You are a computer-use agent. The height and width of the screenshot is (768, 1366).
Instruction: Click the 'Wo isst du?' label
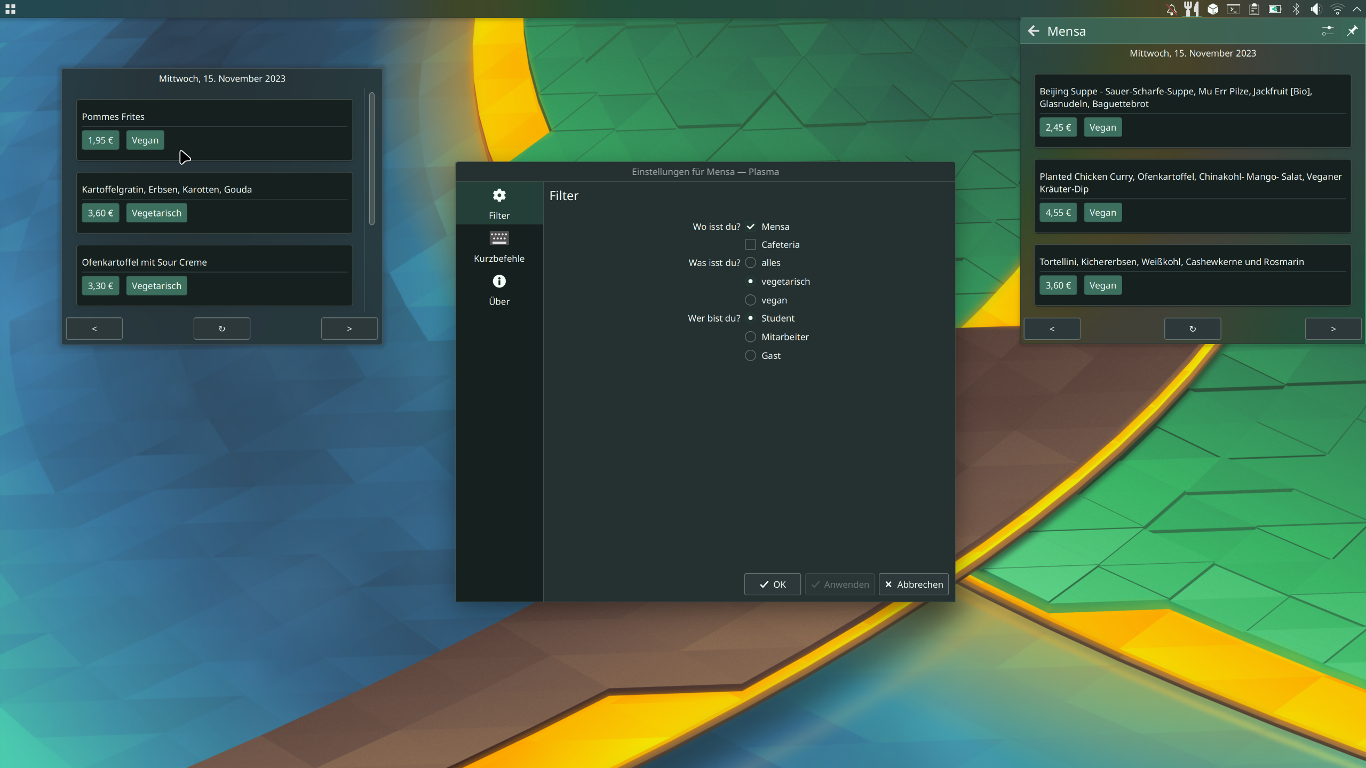[716, 227]
